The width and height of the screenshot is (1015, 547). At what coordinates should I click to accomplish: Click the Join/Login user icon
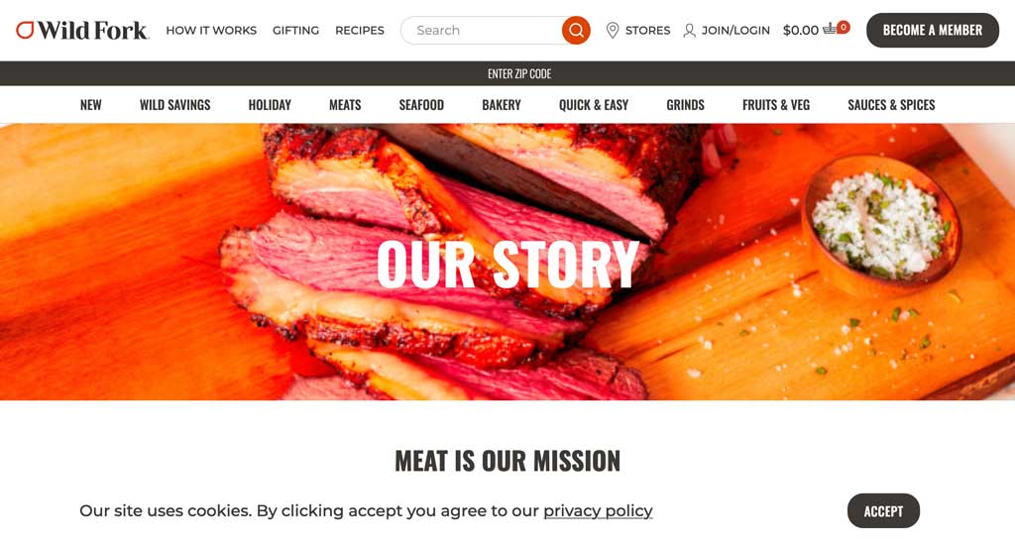pos(690,31)
